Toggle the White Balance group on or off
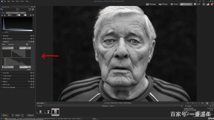 point(33,39)
